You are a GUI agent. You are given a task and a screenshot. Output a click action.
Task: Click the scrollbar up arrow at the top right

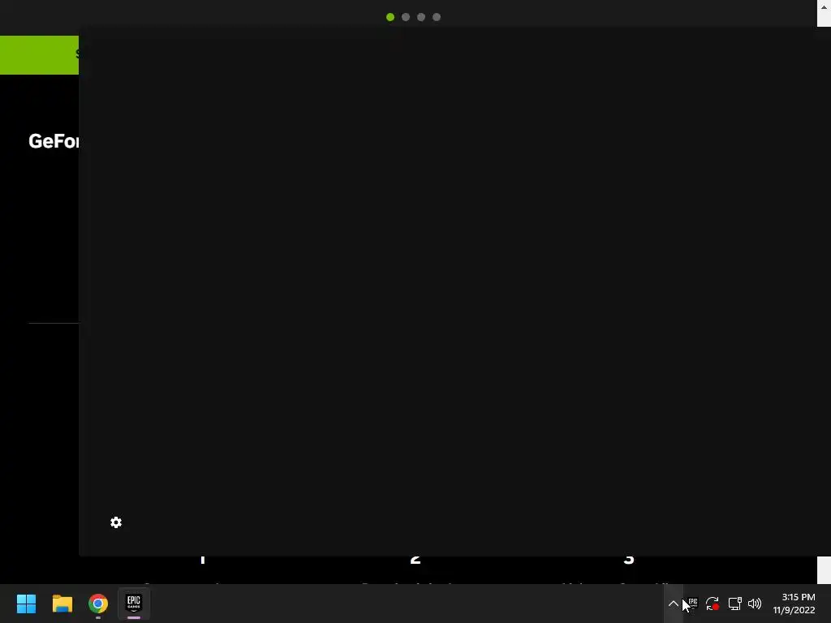825,7
